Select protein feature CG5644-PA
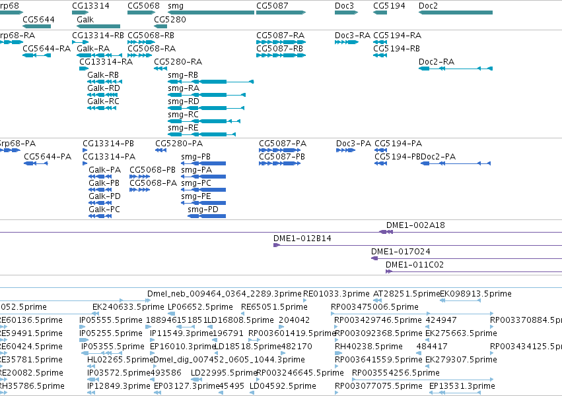Viewport: 562px width, 396px height. click(x=36, y=163)
